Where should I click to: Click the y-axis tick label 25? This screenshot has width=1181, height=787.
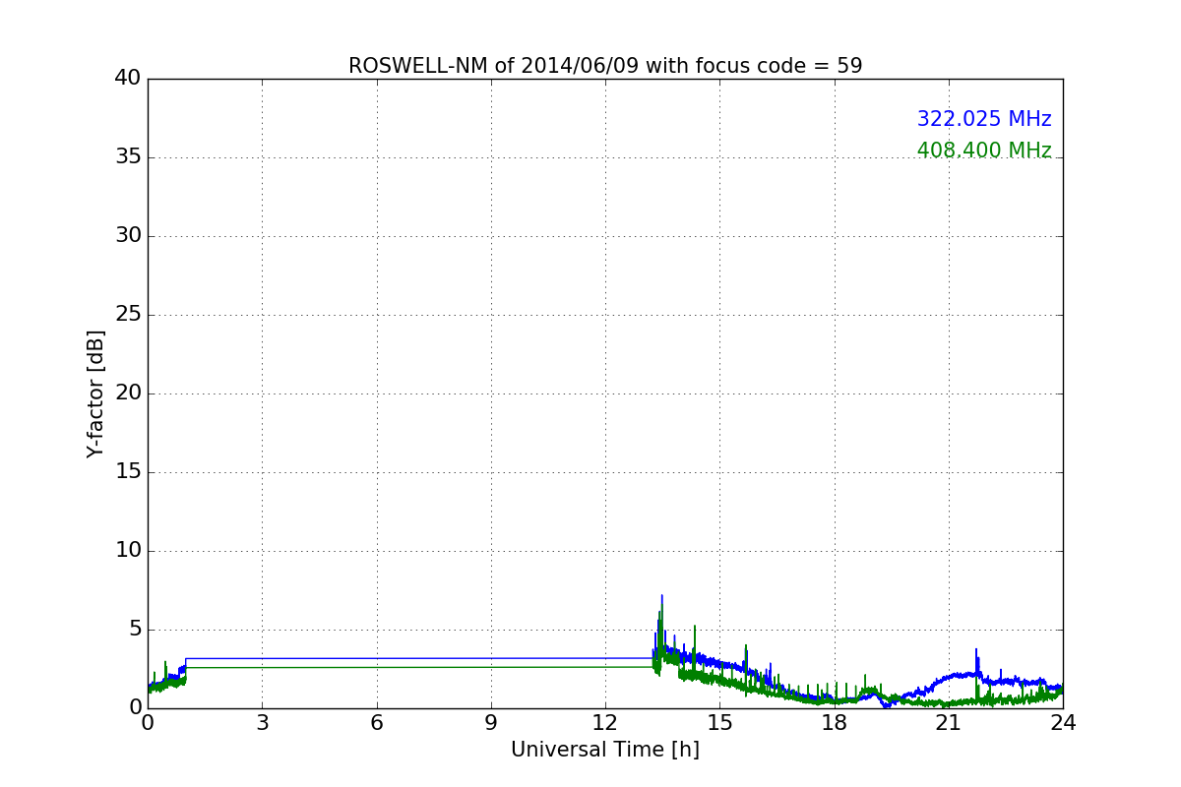[128, 315]
